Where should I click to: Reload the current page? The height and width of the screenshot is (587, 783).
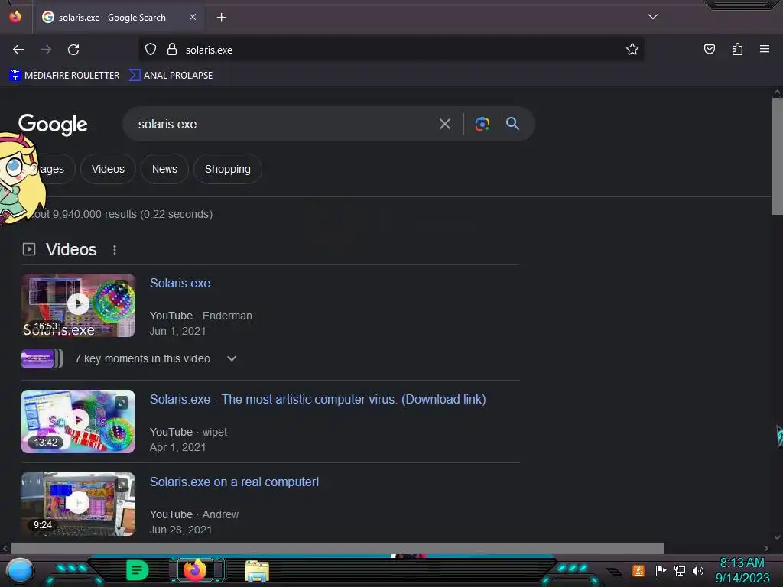tap(73, 50)
